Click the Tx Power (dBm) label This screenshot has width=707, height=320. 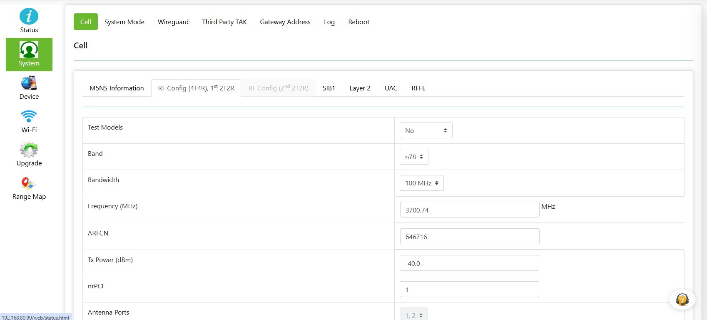110,260
